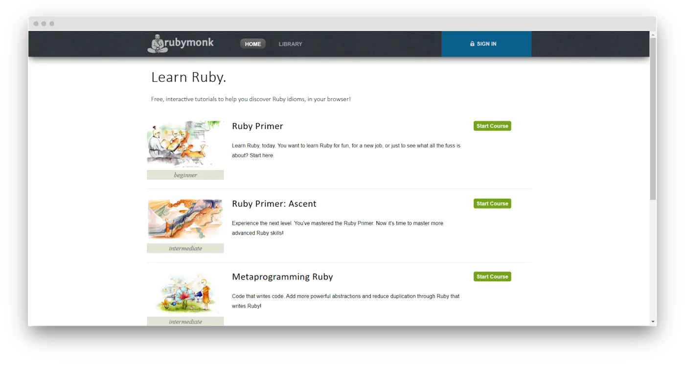This screenshot has height=366, width=685.
Task: Open the Ruby Primer: Ascent title
Action: [x=274, y=204]
